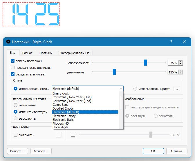Choose Binary clock style
Viewport: 195px width, 161px height.
point(85,93)
